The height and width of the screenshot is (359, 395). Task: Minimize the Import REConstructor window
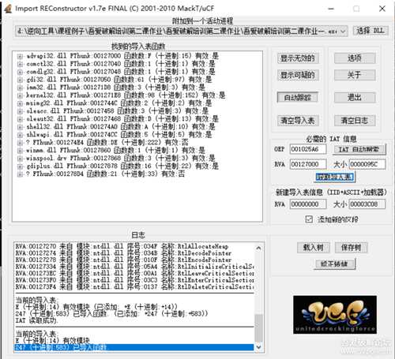(331, 9)
